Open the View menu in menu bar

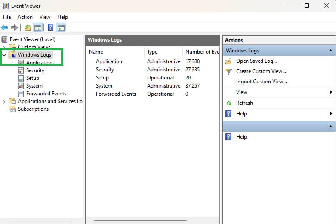(x=45, y=17)
